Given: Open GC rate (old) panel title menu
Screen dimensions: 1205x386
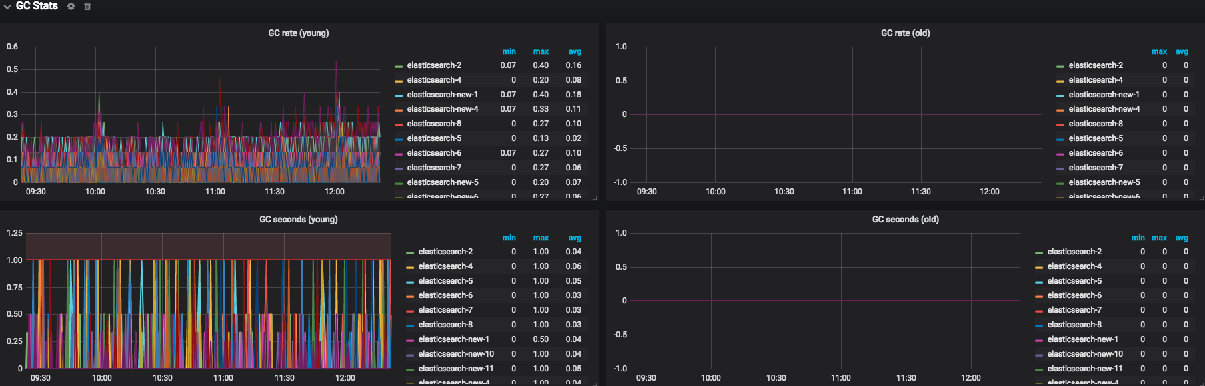Looking at the screenshot, I should (905, 33).
